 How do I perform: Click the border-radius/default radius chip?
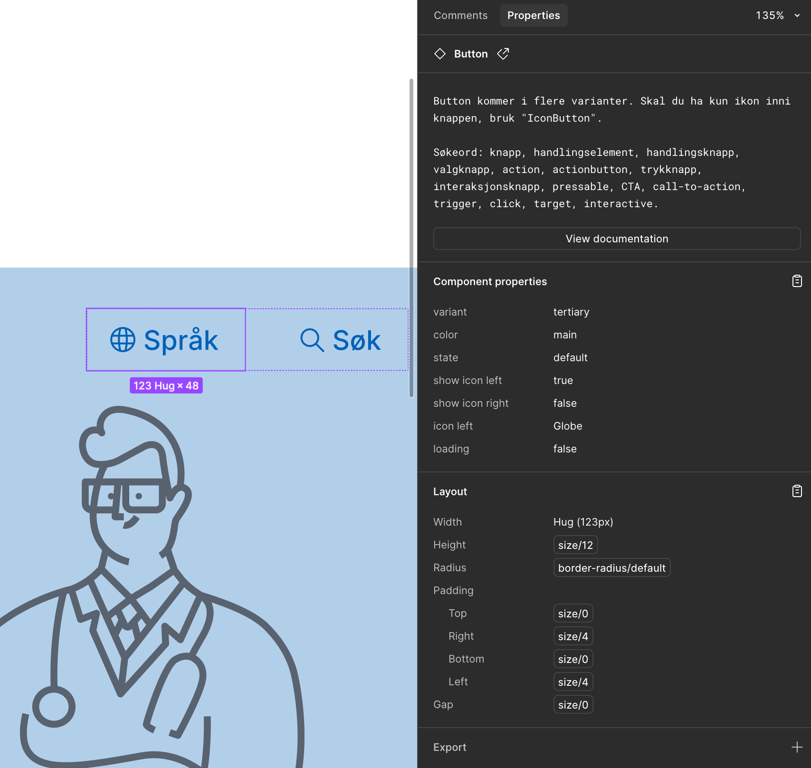pyautogui.click(x=611, y=568)
